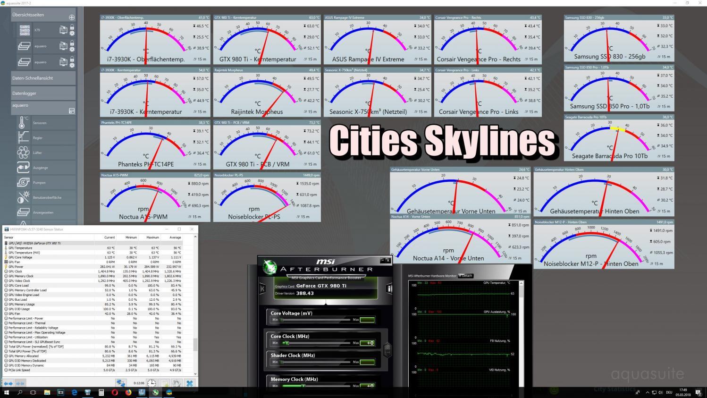The height and width of the screenshot is (398, 707).
Task: Open the File Explorer taskbar icon
Action: (47, 392)
